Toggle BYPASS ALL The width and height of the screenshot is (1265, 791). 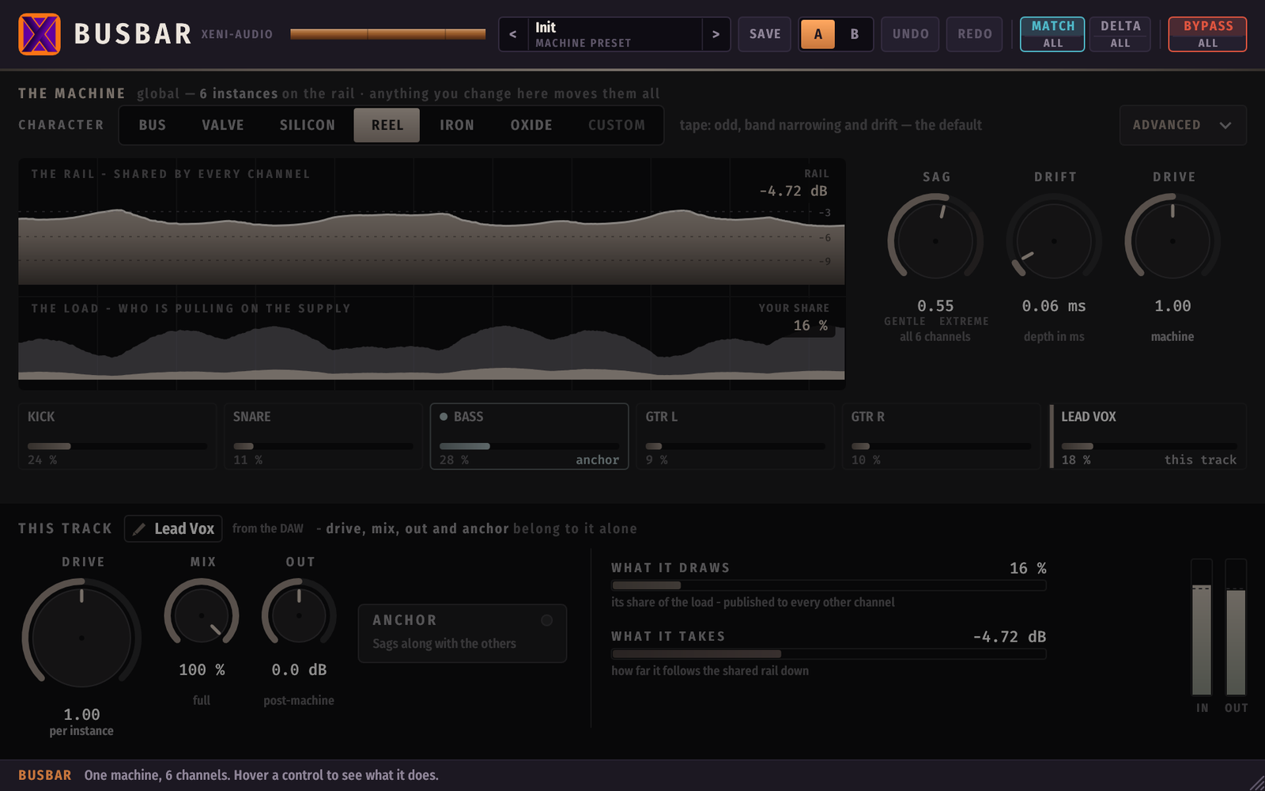tap(1207, 34)
